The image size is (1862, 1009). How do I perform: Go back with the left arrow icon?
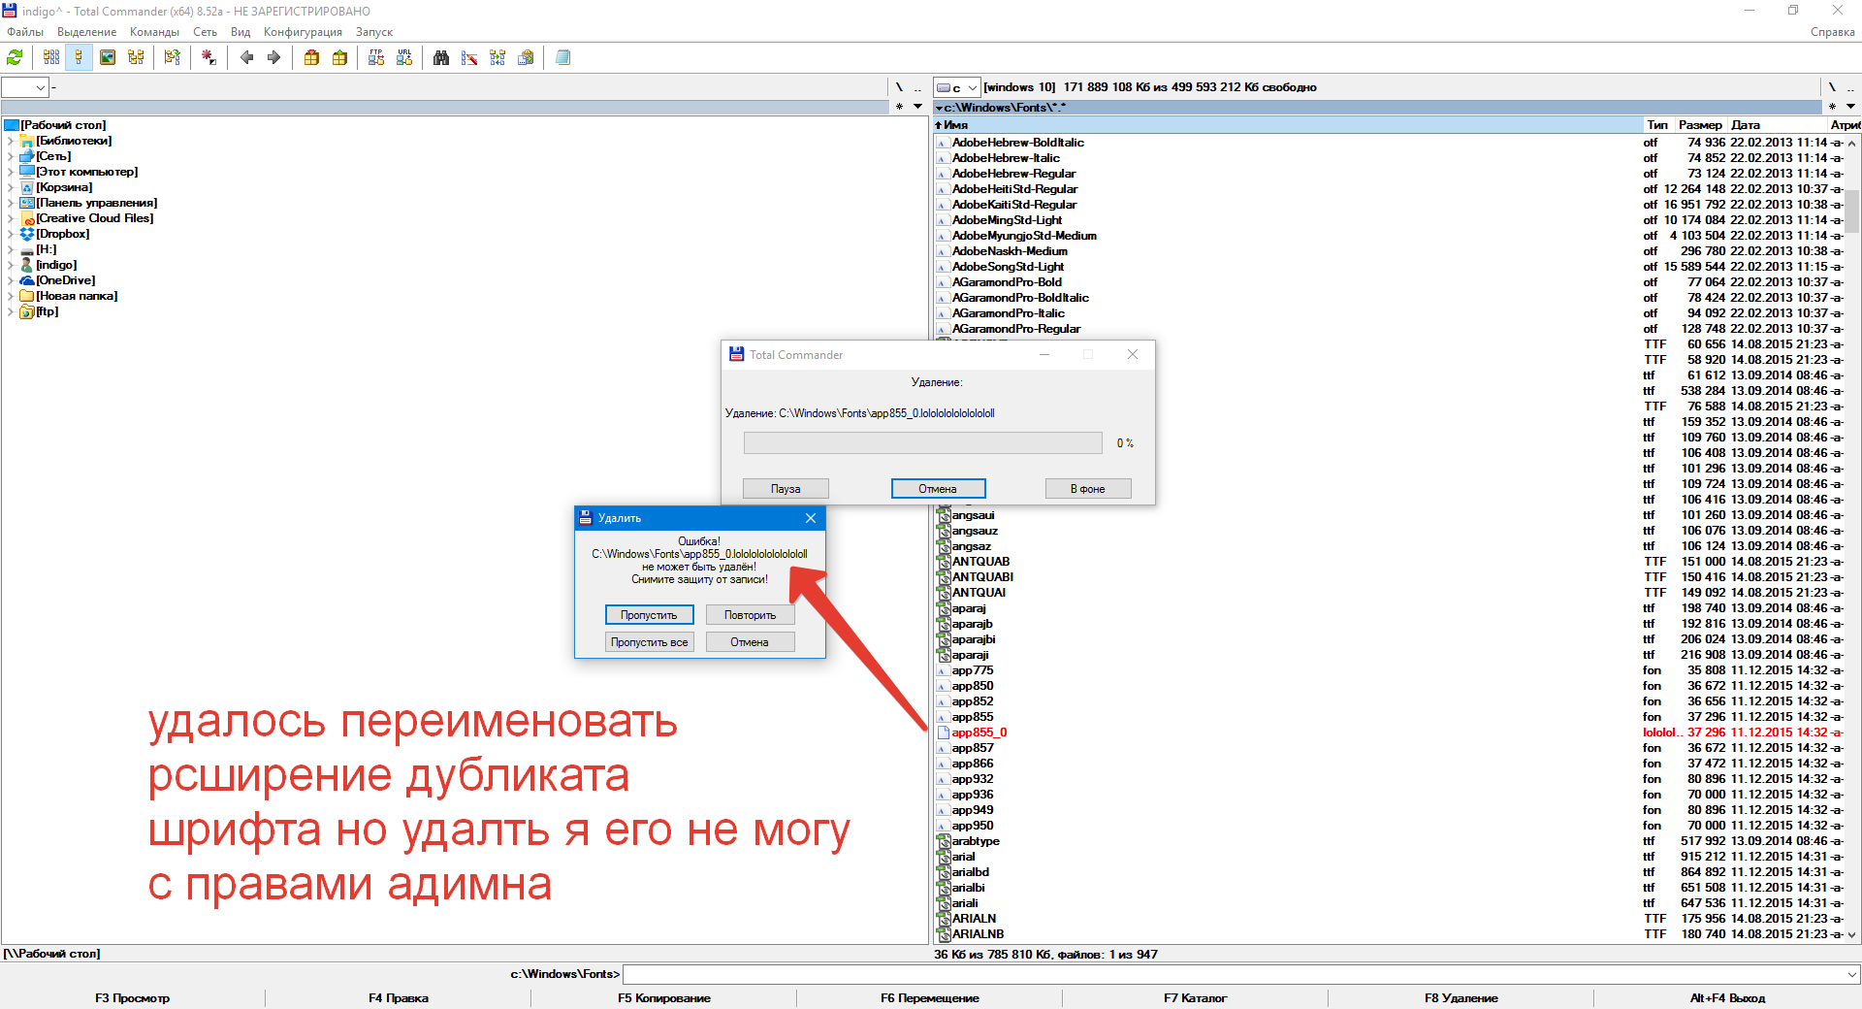point(246,58)
